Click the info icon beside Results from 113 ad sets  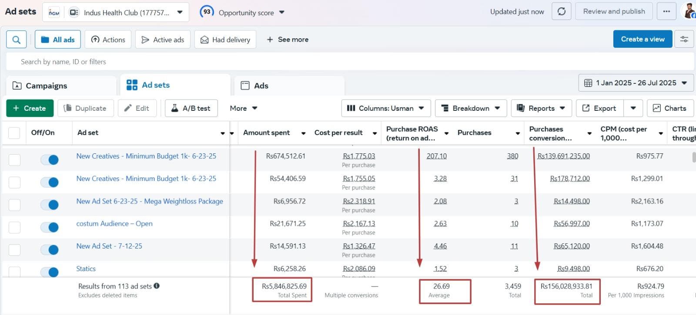(157, 286)
